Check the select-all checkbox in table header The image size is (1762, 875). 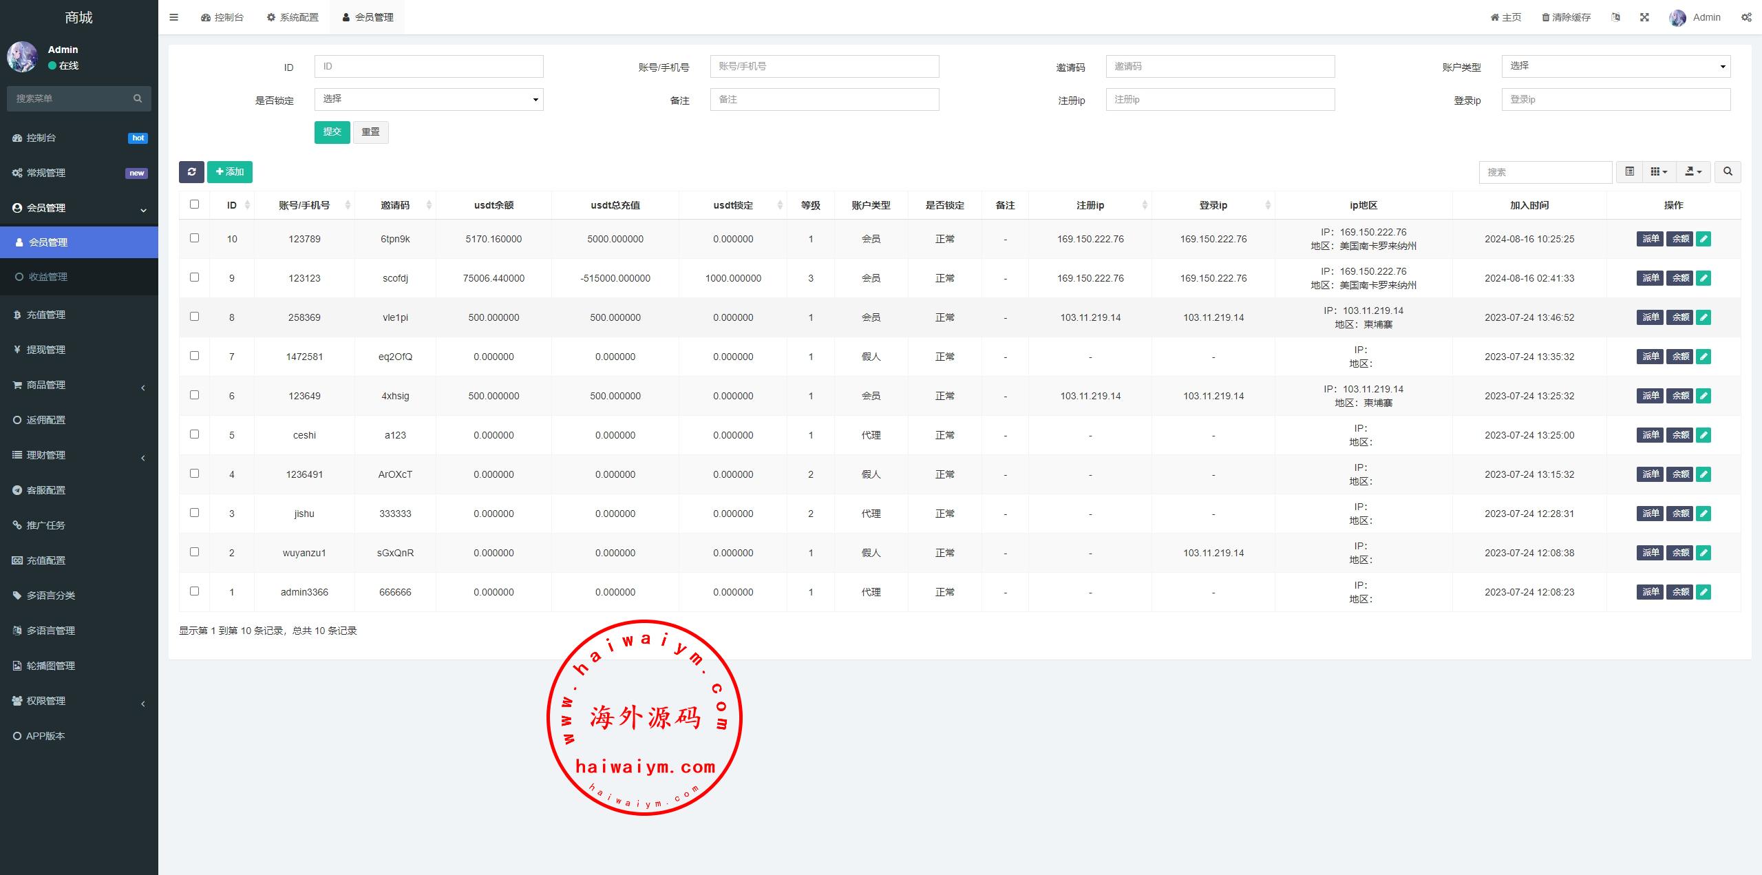pos(194,204)
